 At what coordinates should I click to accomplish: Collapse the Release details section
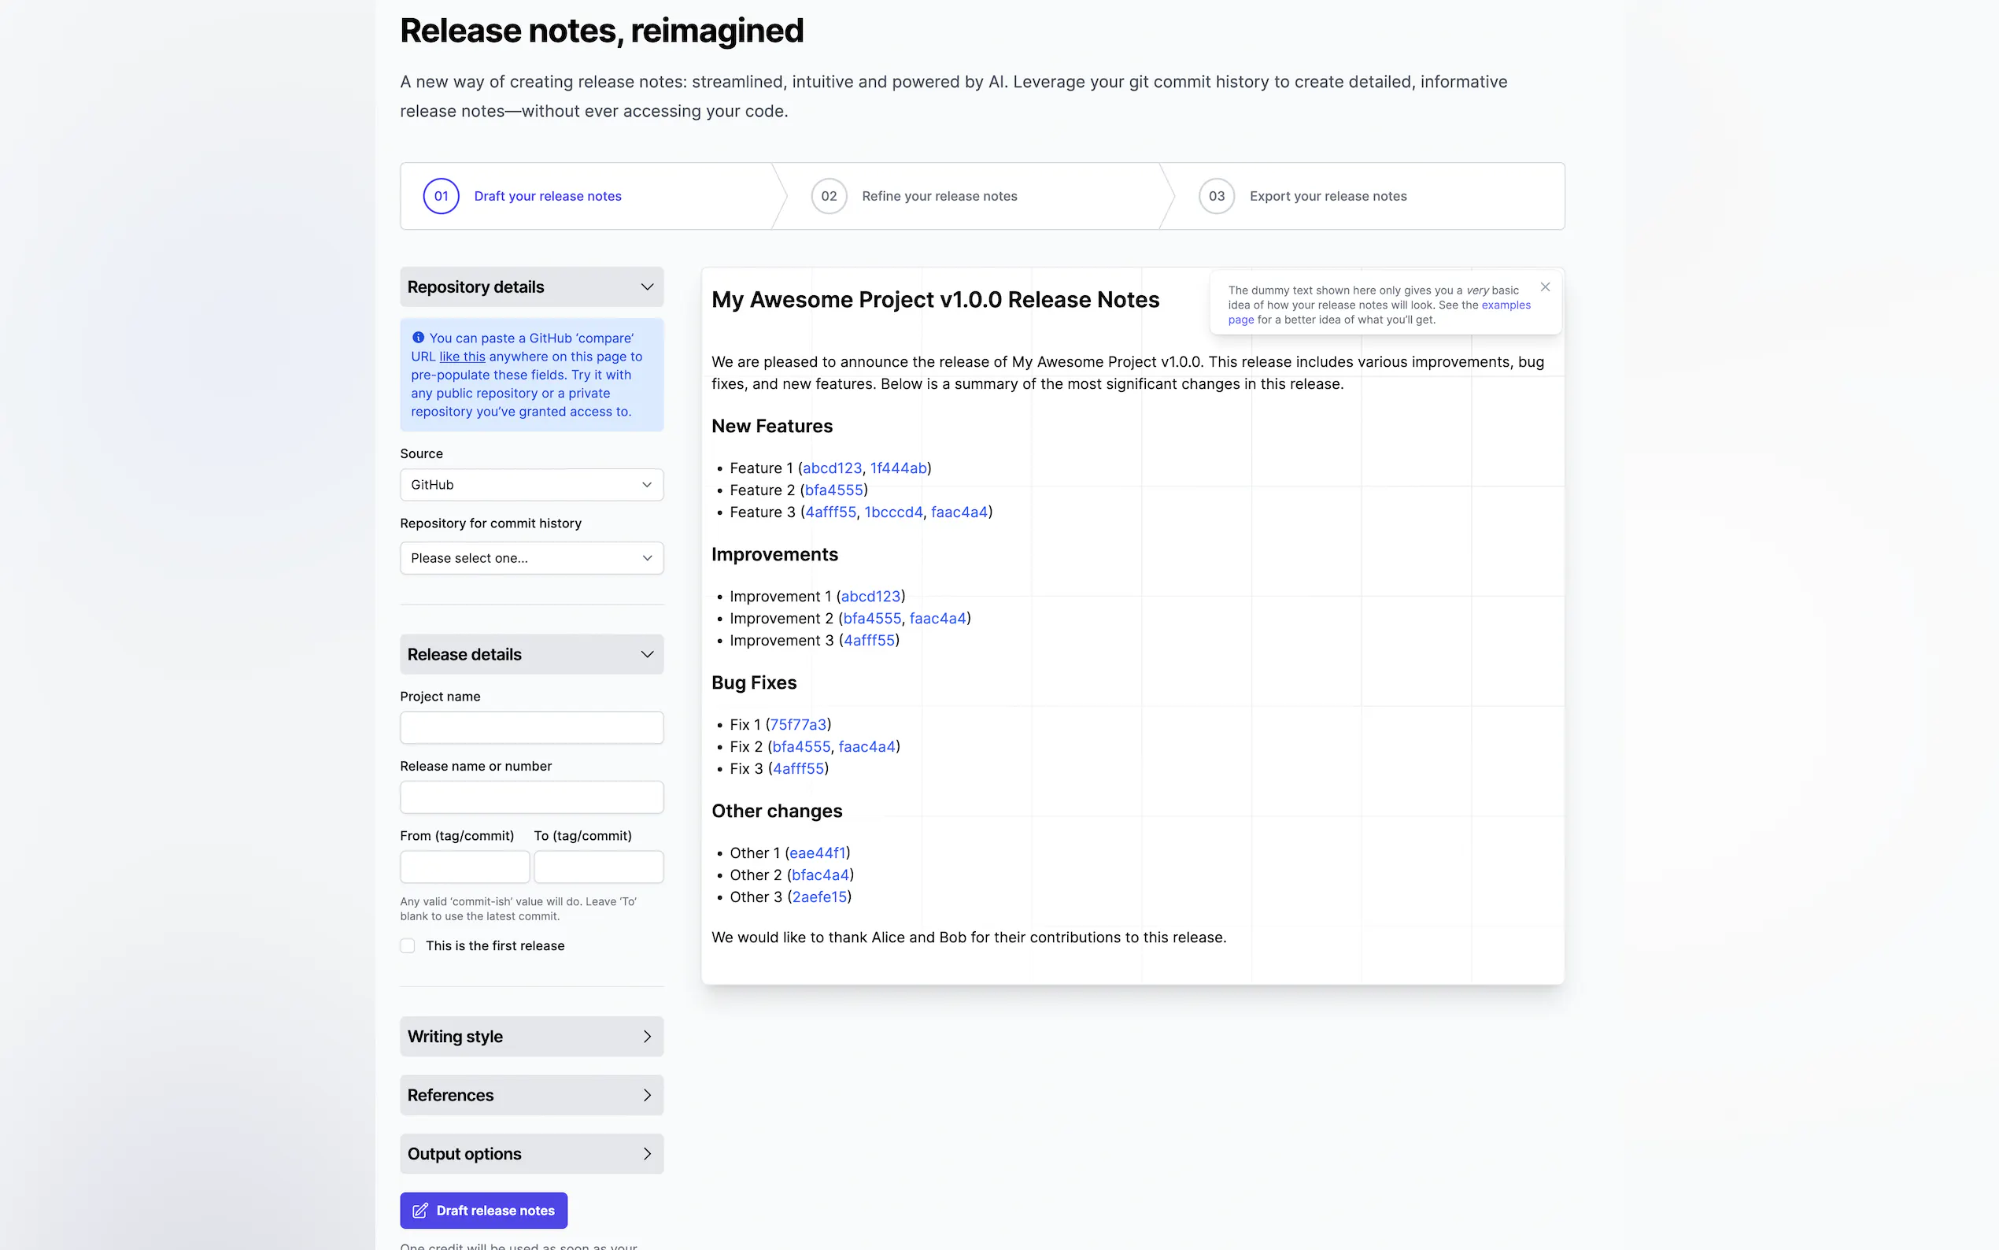pyautogui.click(x=646, y=654)
